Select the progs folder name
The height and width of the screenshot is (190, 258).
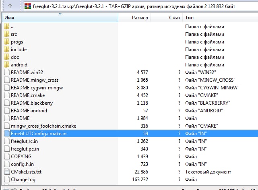[17, 42]
